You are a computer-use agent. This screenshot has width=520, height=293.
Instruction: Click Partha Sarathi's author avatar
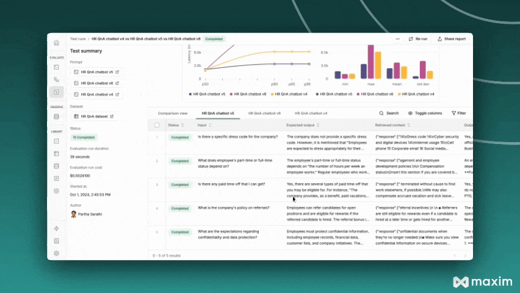[x=74, y=214]
